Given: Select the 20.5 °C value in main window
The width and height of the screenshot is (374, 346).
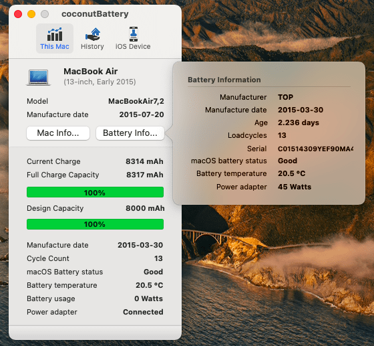Looking at the screenshot, I should [150, 285].
